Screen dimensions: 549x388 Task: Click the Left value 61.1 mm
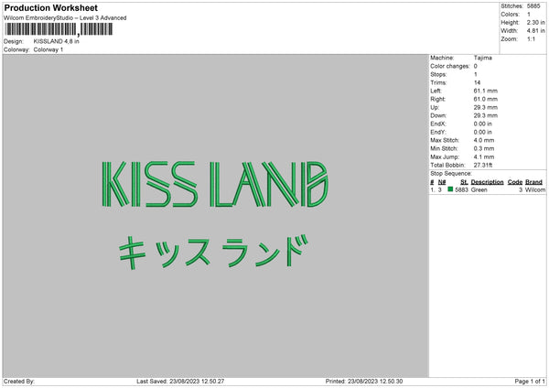[485, 91]
